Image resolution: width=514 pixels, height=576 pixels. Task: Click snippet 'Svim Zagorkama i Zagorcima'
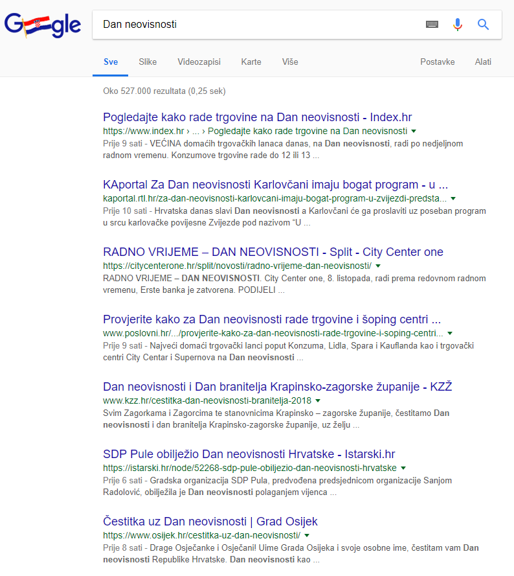pyautogui.click(x=276, y=419)
